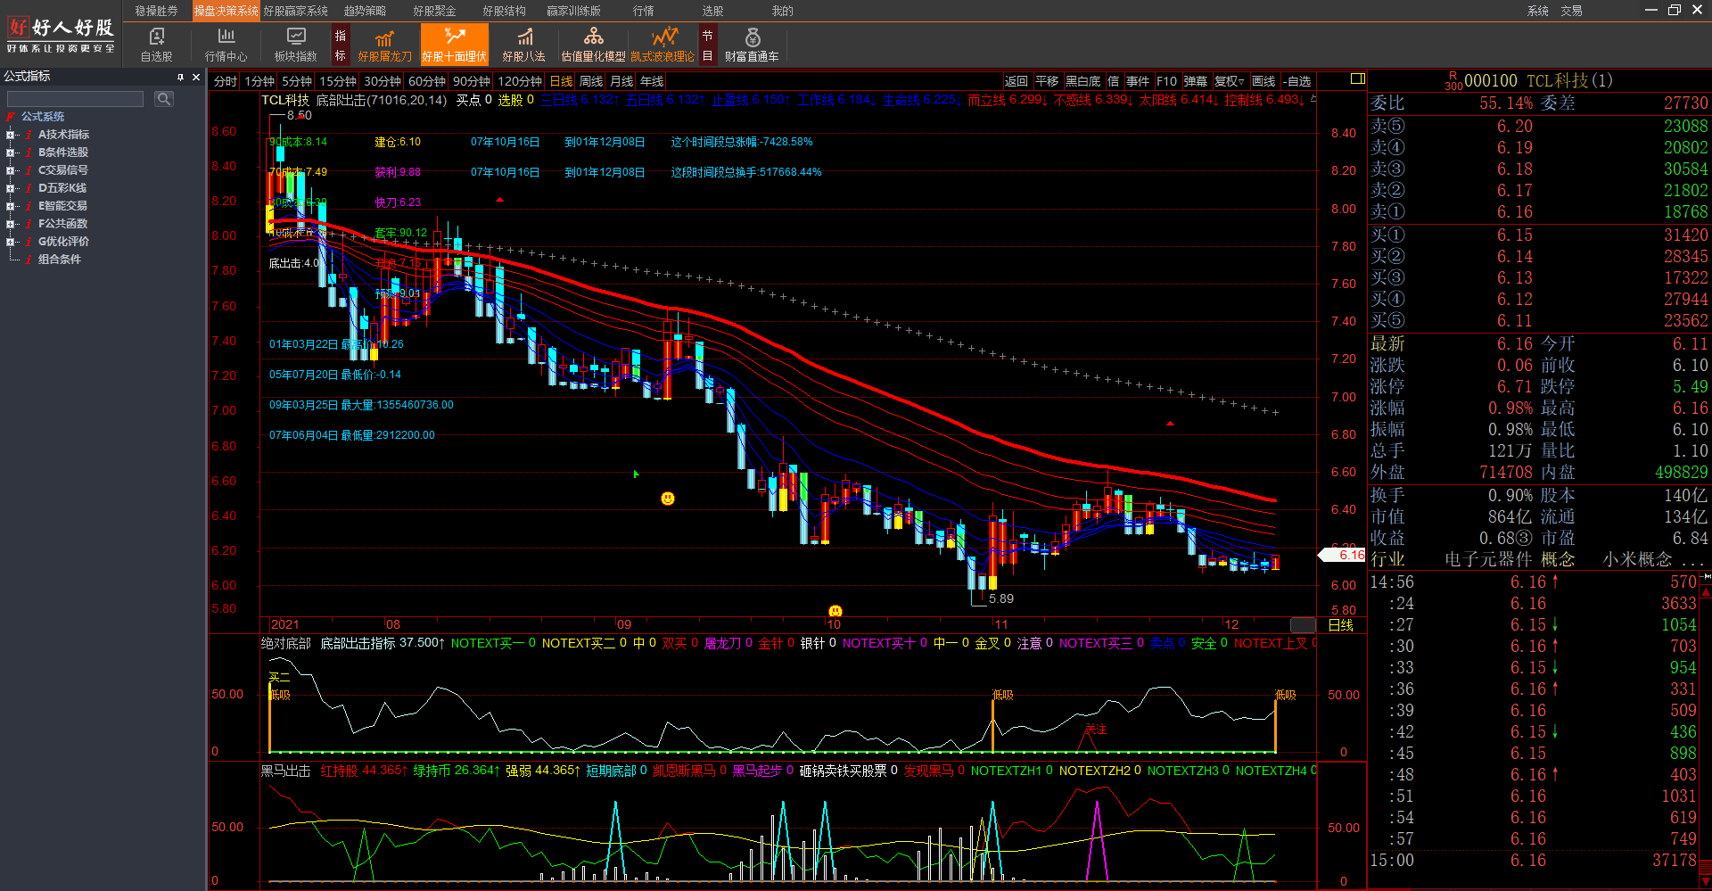
Task: Click the formula search input field
Action: point(76,99)
